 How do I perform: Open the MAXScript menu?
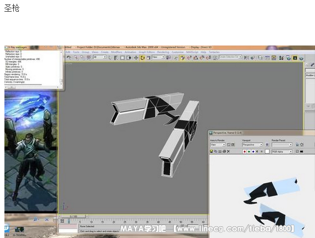192,52
